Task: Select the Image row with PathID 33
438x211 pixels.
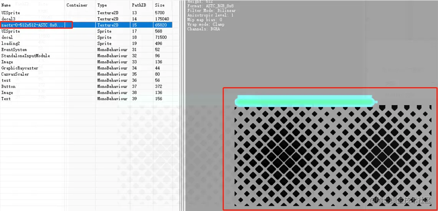Action: pyautogui.click(x=7, y=62)
